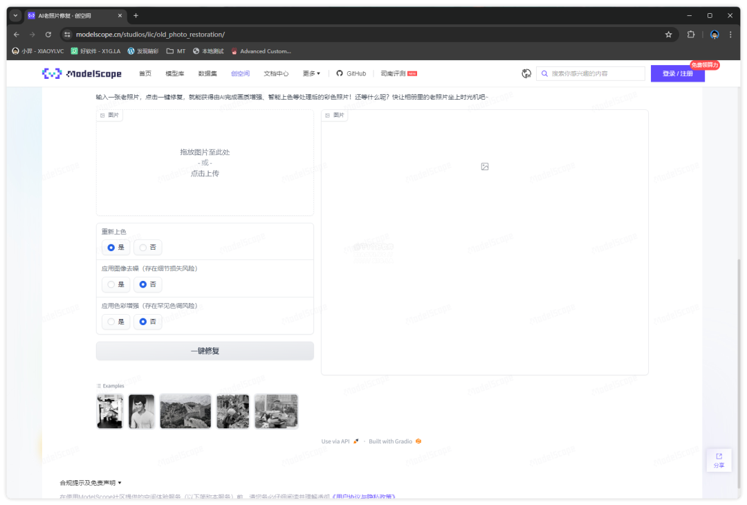
Task: Select the man portrait example thumbnail
Action: click(142, 411)
